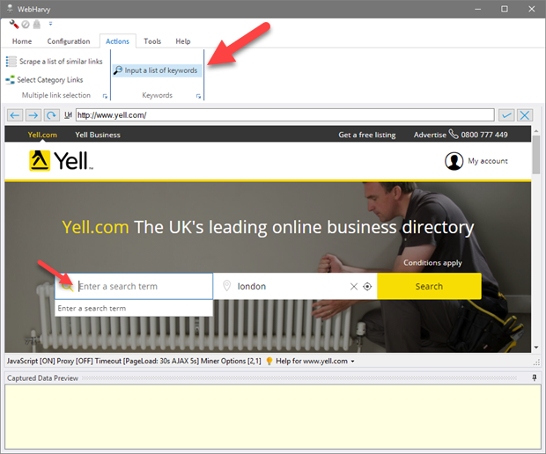Viewport: 546px width, 454px height.
Task: Click the browser forward arrow button
Action: tap(33, 115)
